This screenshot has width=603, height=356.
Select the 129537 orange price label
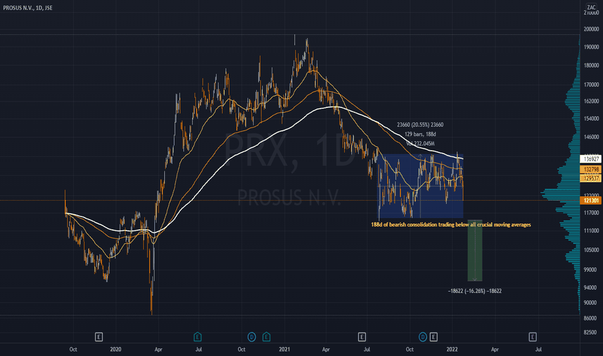pos(591,178)
